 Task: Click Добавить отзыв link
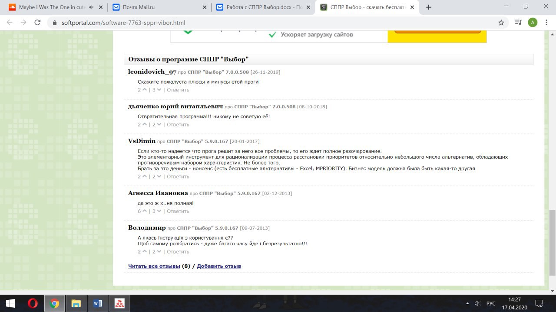click(219, 266)
